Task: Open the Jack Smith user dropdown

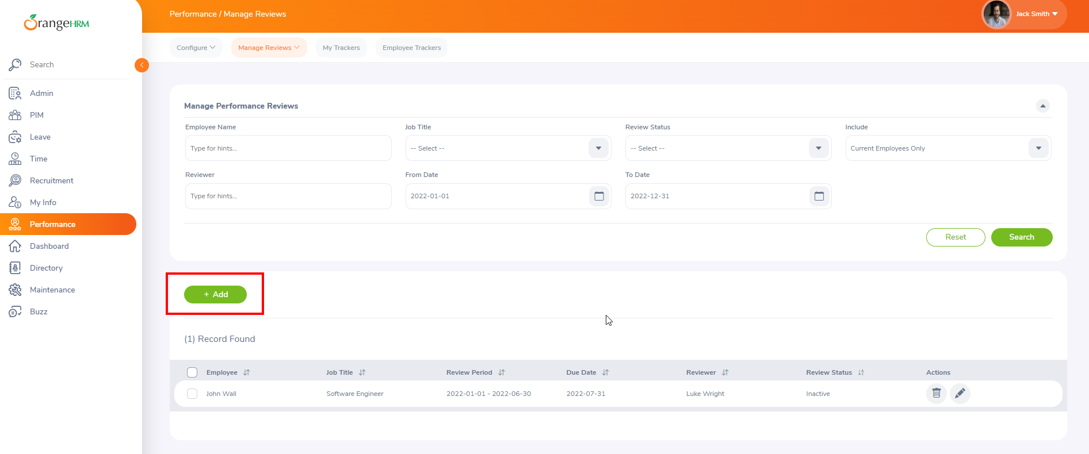Action: point(1037,14)
